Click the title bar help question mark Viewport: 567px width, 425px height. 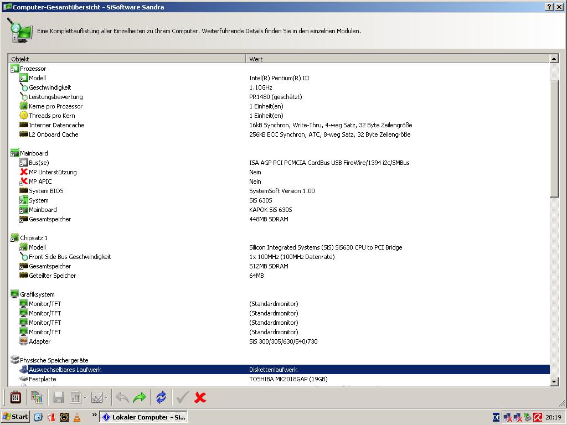coord(549,7)
